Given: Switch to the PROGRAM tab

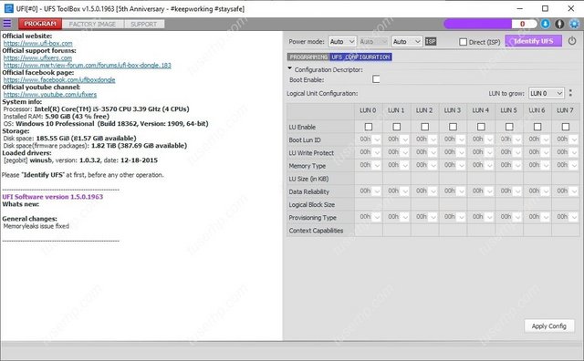Looking at the screenshot, I should coord(40,24).
